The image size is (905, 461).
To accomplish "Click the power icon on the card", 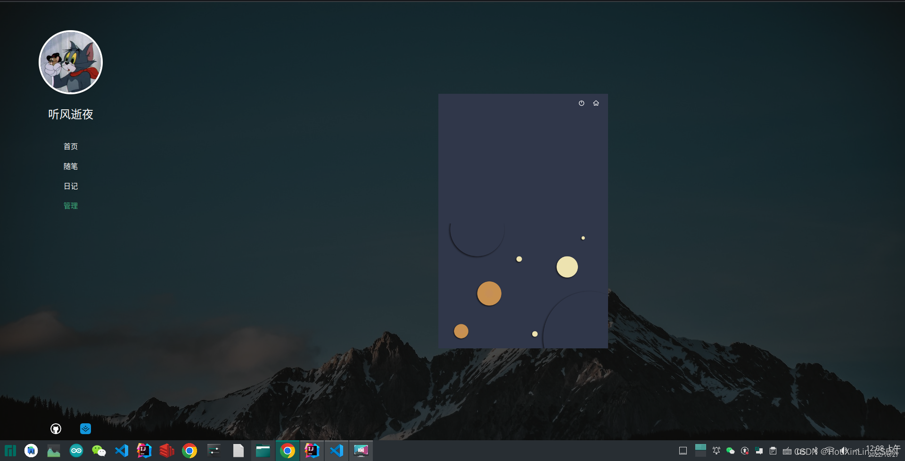I will [x=581, y=103].
